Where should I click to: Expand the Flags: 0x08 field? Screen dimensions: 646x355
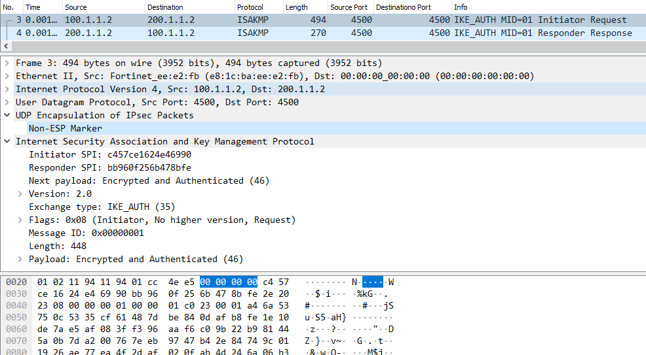tap(20, 220)
